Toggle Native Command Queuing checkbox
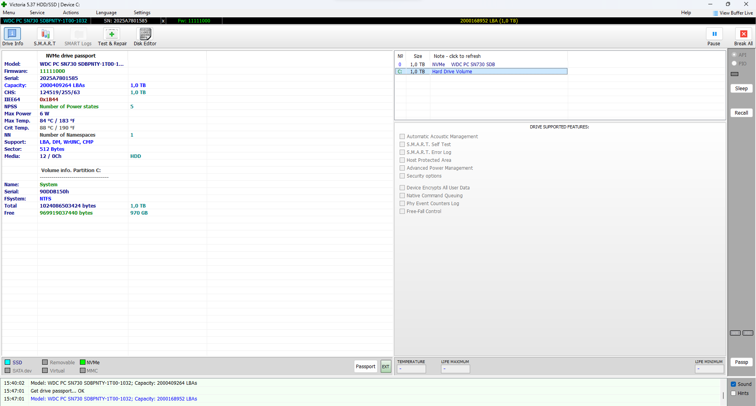This screenshot has width=756, height=406. point(402,196)
